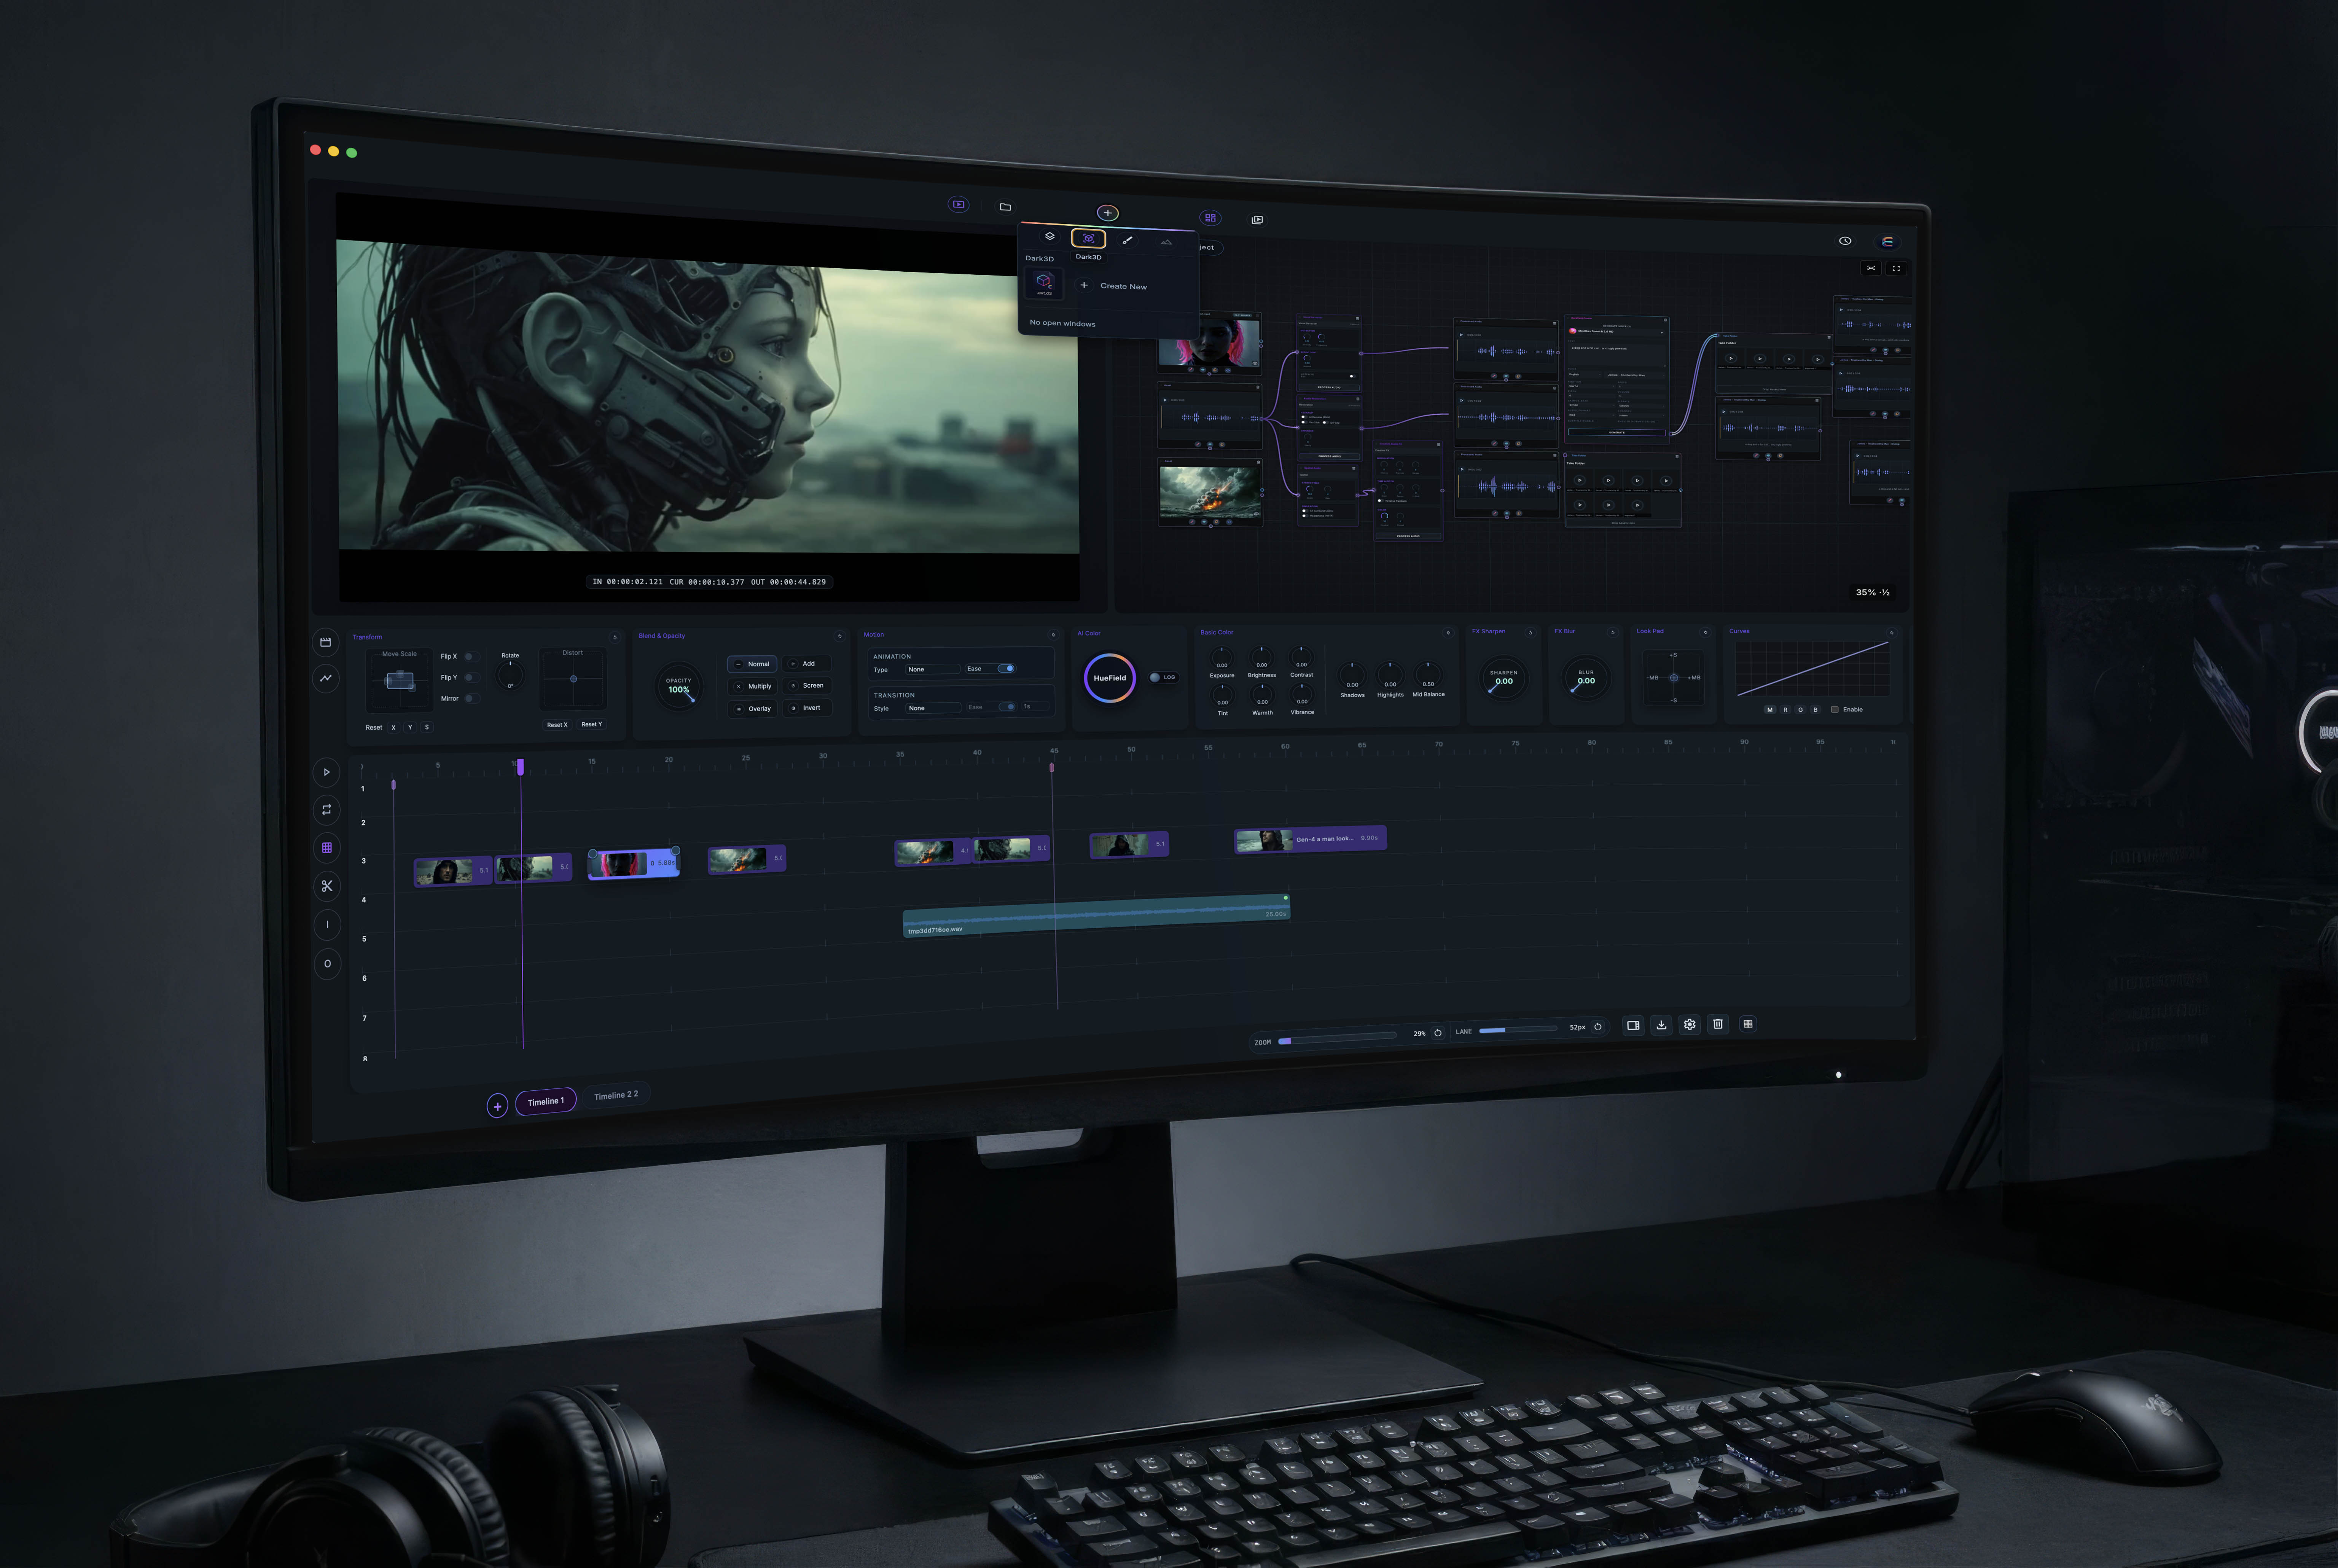This screenshot has height=1568, width=2338.
Task: Click the download export icon
Action: [1661, 1025]
